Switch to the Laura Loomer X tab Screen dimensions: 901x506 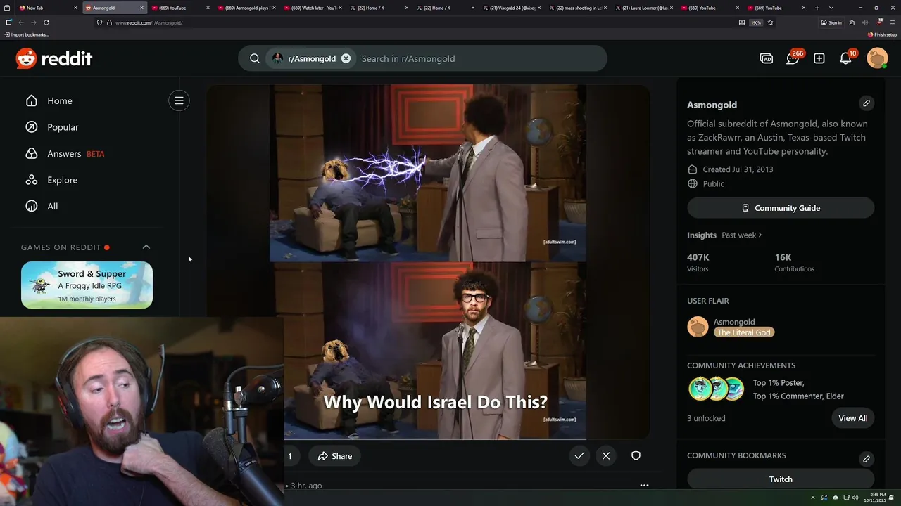[x=643, y=8]
